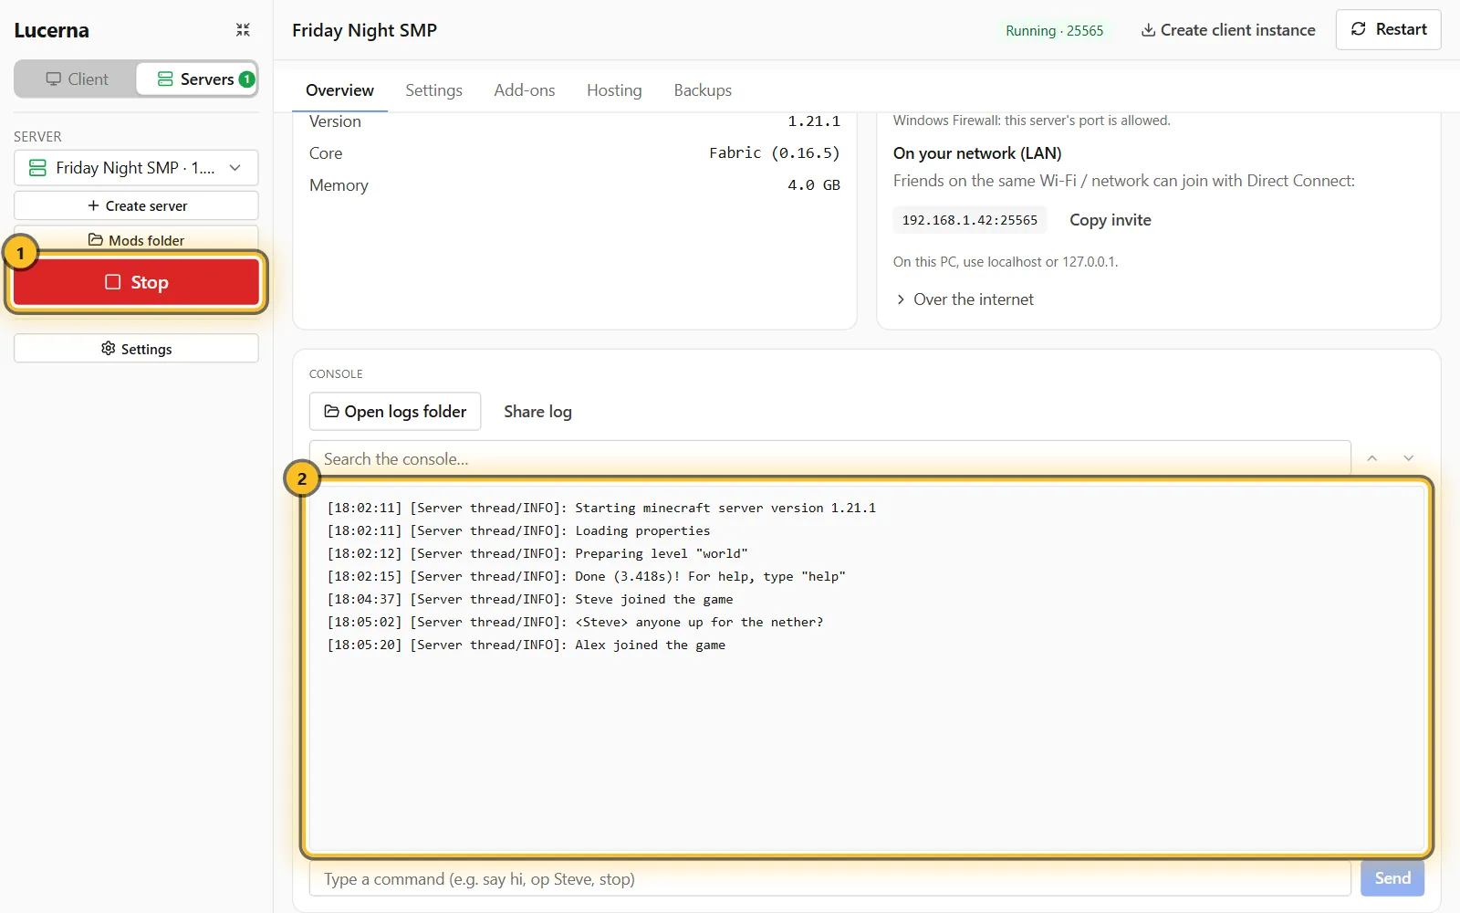Stop the running server
Viewport: 1460px width, 913px height.
(136, 282)
